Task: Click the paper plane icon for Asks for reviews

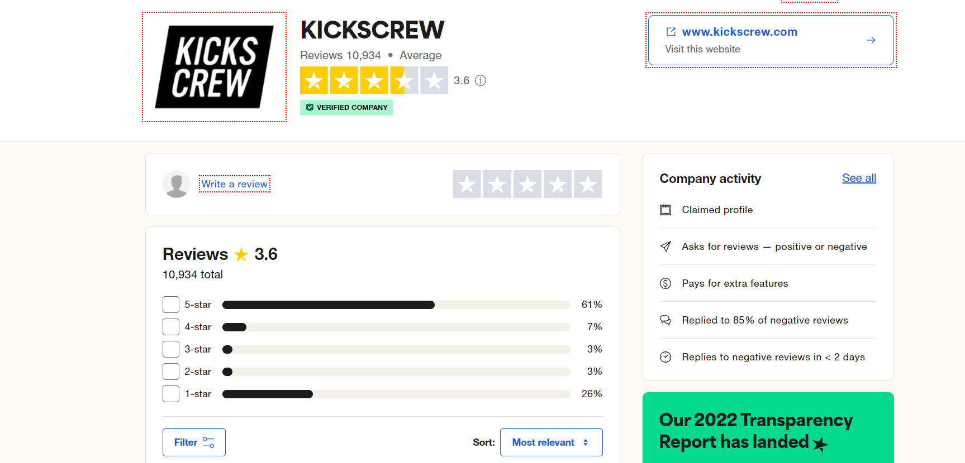Action: click(x=665, y=246)
